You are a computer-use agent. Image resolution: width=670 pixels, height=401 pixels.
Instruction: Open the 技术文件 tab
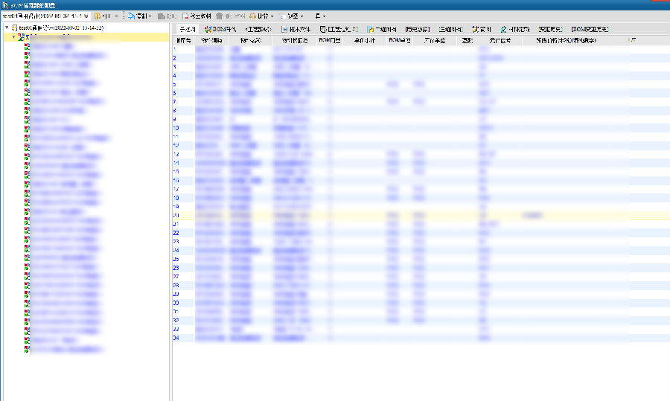[x=296, y=29]
